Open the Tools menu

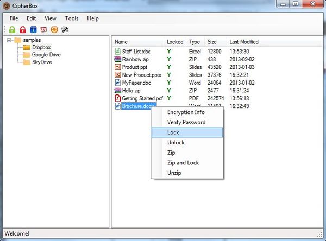[x=72, y=18]
